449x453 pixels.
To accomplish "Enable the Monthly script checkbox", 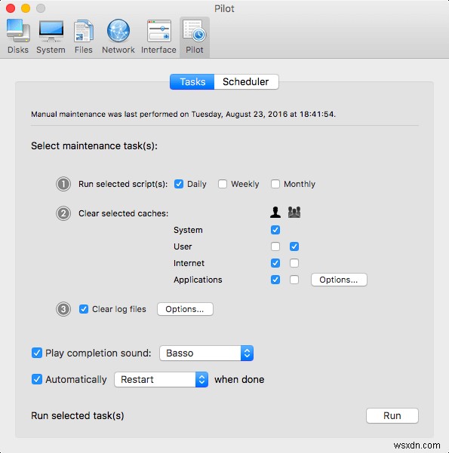I will click(275, 184).
